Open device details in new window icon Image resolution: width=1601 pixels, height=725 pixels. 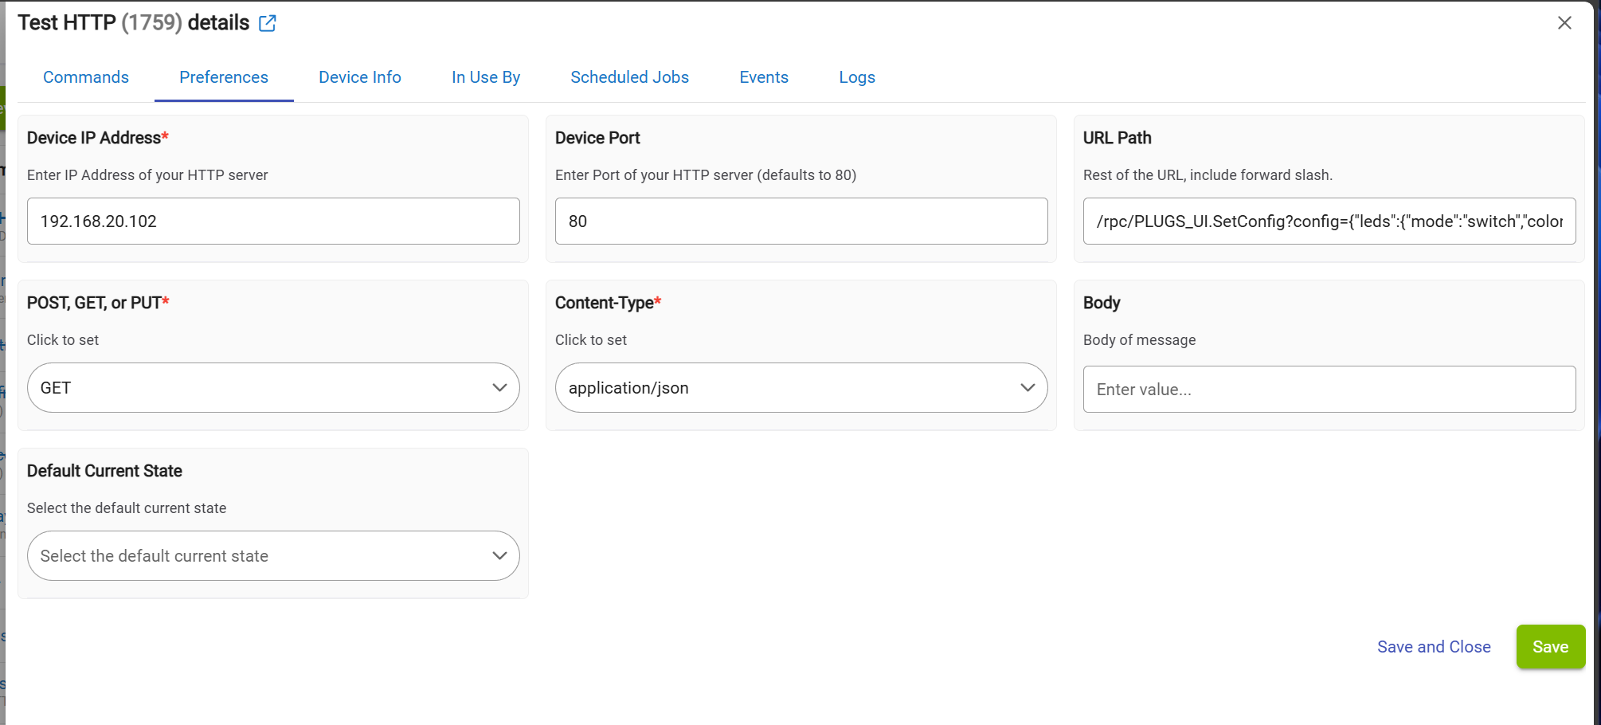pos(268,23)
